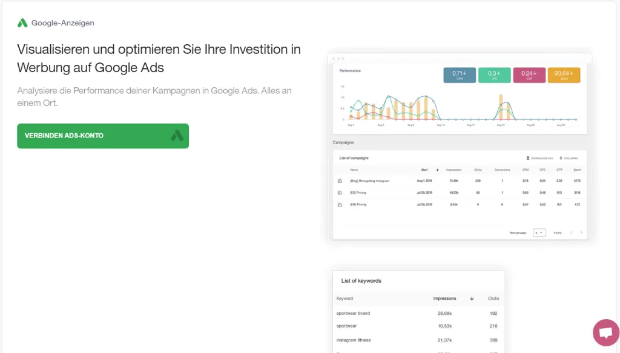
Task: Open the Columns selector icon
Action: (x=560, y=158)
